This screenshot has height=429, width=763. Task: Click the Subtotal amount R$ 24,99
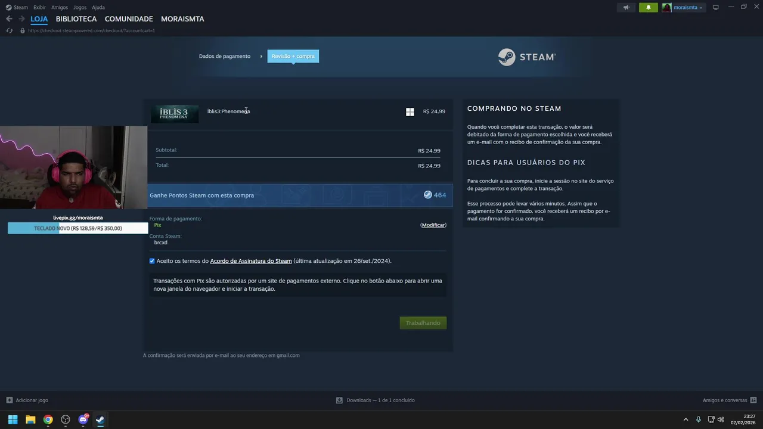(429, 151)
